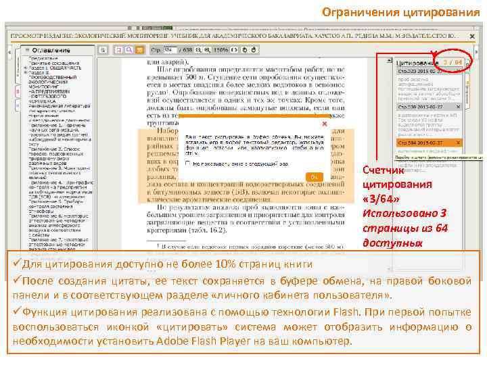
Task: Confirm the dialog with the orange Ok button
Action: click(315, 177)
